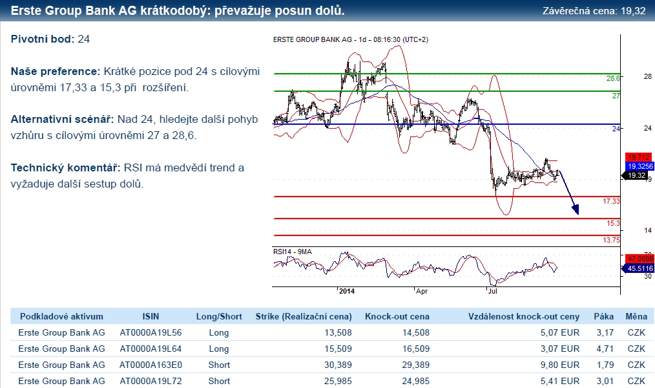
Task: Click "Short" in the AT0000A163E0 row
Action: 220,365
